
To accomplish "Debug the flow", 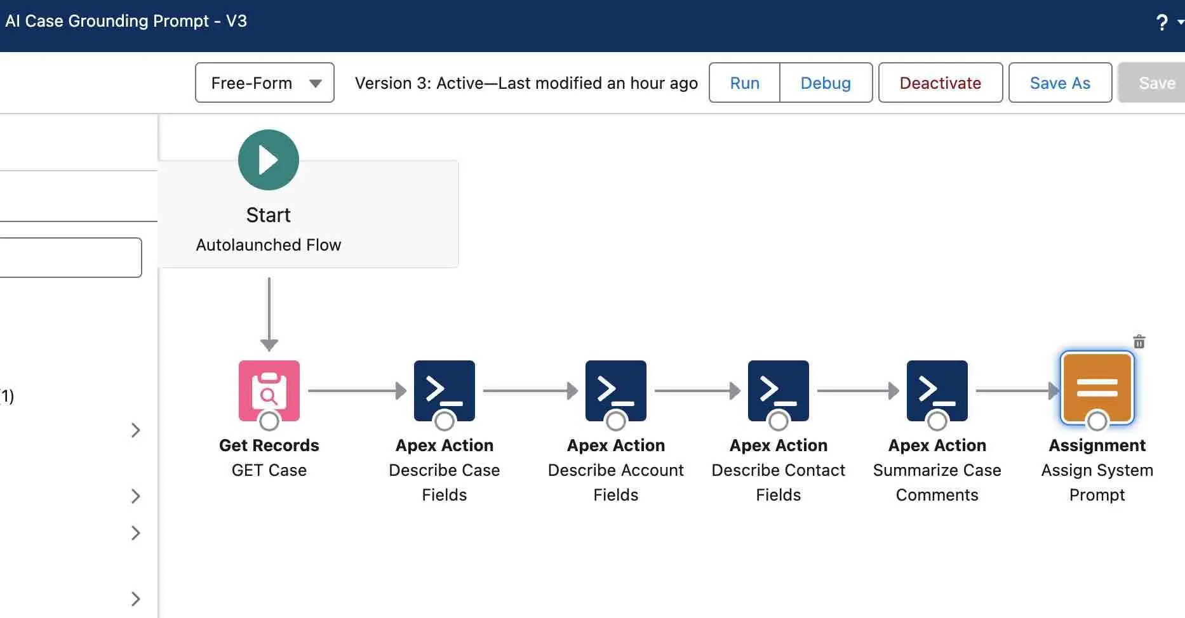I will click(x=826, y=82).
